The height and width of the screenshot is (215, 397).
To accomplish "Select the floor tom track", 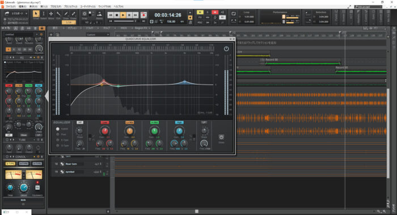I will point(71,164).
